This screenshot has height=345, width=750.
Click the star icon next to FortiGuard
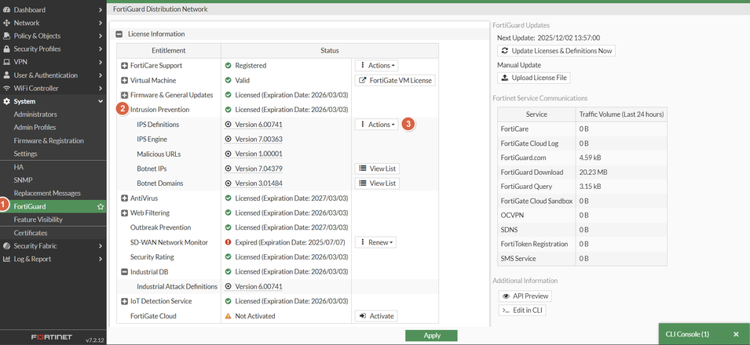coord(100,206)
